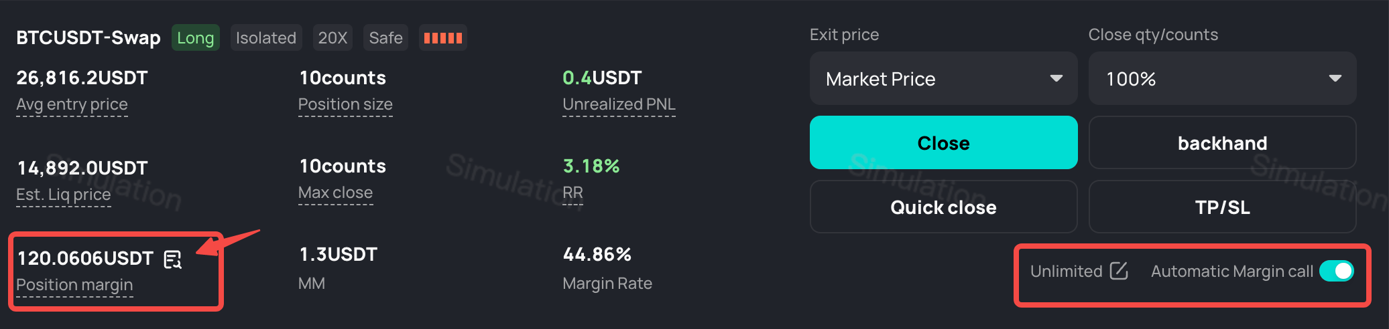
Task: Show Avg entry price explanation
Action: 72,104
